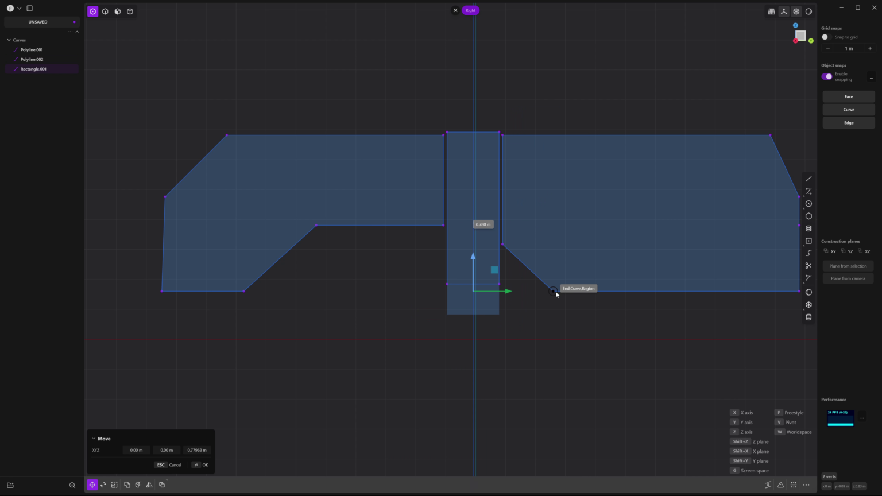Collapse the outliner panel with the up chevron
Screen dimensions: 882x496
tap(77, 32)
